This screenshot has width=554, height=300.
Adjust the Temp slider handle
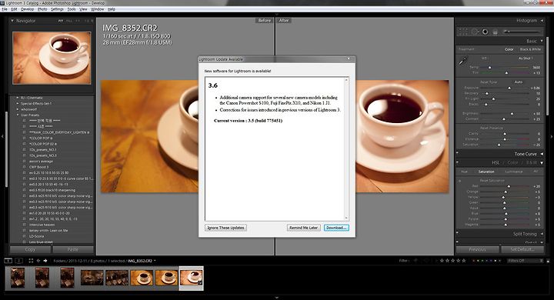click(489, 67)
